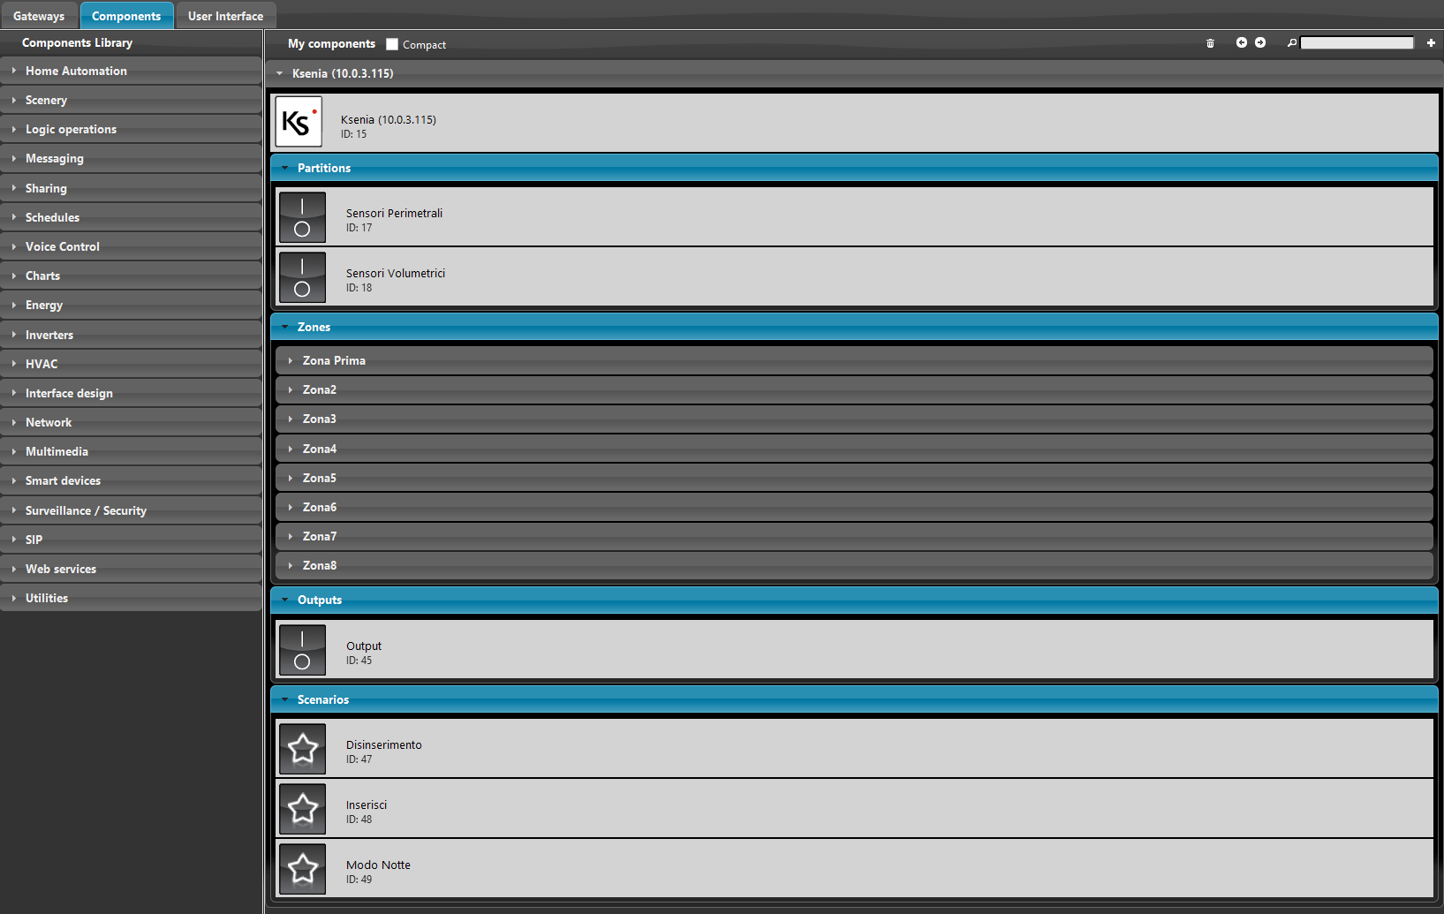Open the User Interface tab
Image resolution: width=1444 pixels, height=914 pixels.
225,16
